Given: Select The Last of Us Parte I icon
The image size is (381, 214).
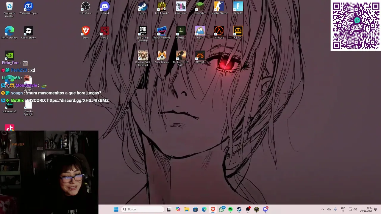Looking at the screenshot, I should pos(181,59).
